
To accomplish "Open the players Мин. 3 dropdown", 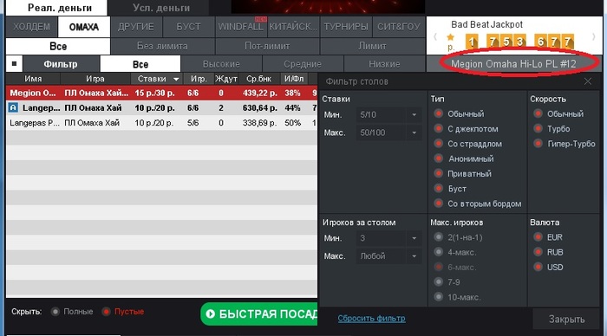I will (388, 238).
